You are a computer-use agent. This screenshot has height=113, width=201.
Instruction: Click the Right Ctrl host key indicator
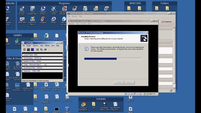click(x=152, y=94)
